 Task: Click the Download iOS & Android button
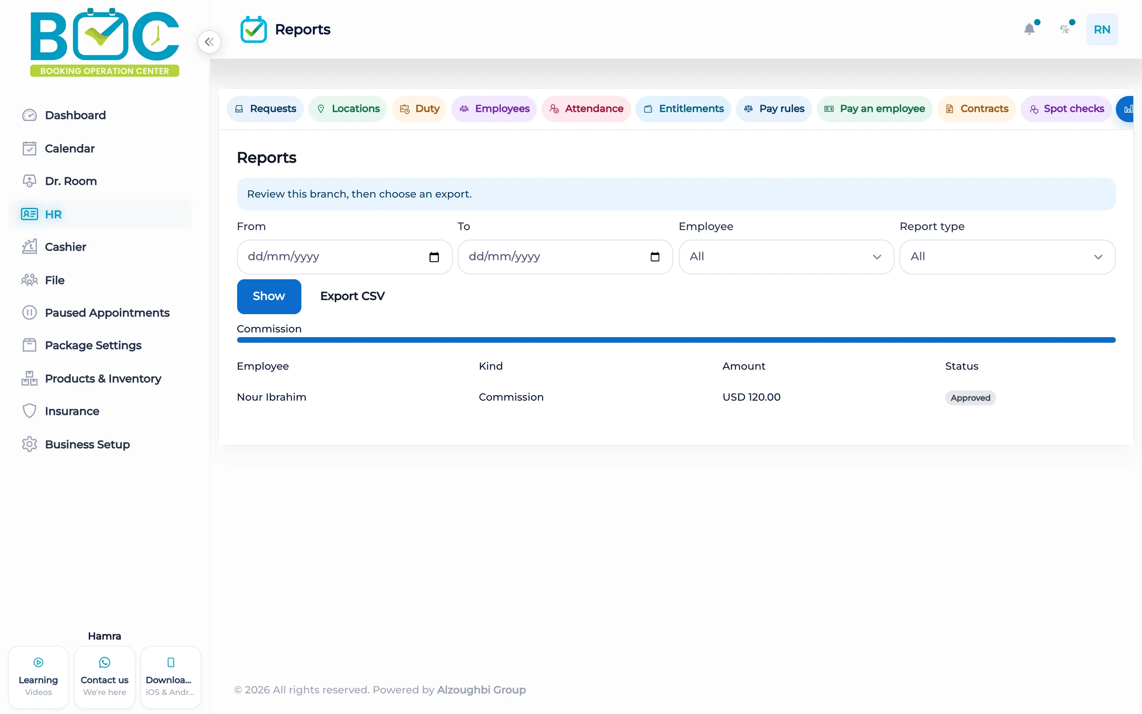pyautogui.click(x=171, y=677)
